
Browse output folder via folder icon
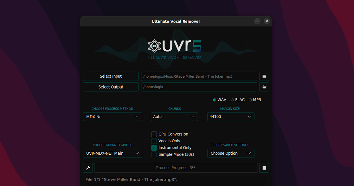pos(264,87)
